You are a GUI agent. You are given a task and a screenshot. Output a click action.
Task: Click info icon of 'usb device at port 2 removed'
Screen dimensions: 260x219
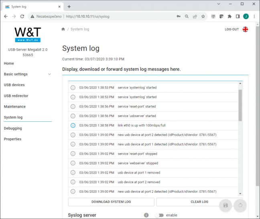pyautogui.click(x=73, y=182)
